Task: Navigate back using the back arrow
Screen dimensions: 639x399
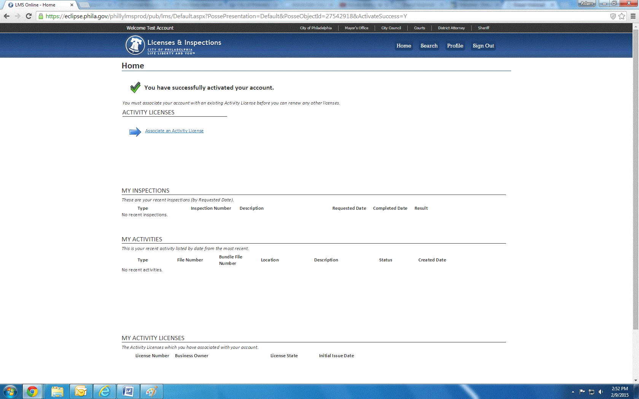Action: (6, 16)
